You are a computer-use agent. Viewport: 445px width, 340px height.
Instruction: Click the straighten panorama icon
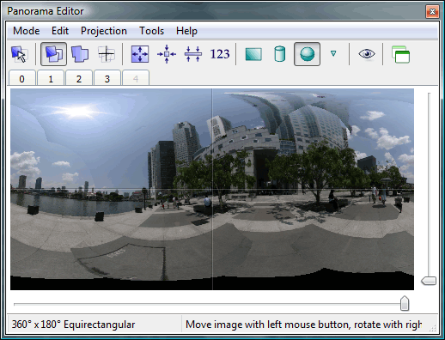click(x=193, y=54)
